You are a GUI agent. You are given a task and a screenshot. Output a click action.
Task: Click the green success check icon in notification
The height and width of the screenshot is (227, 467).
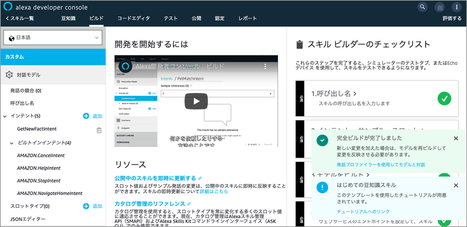tap(322, 140)
